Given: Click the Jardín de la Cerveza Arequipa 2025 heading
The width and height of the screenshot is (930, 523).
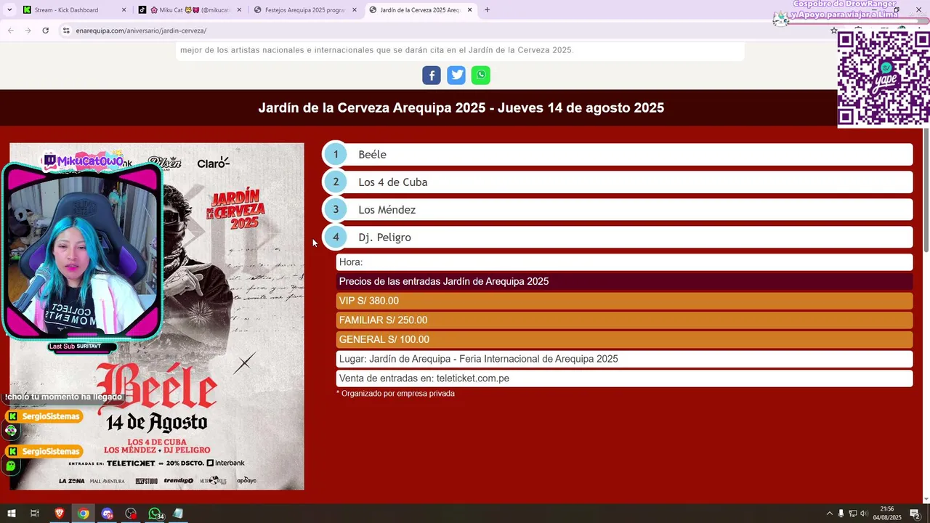Looking at the screenshot, I should point(461,108).
